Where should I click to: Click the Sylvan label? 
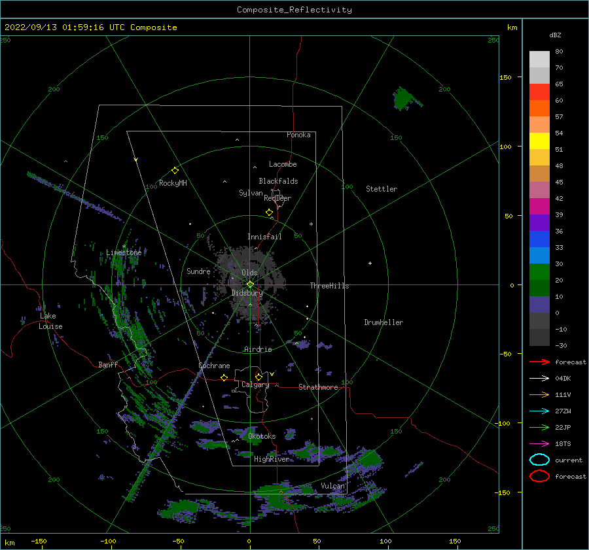click(x=251, y=193)
